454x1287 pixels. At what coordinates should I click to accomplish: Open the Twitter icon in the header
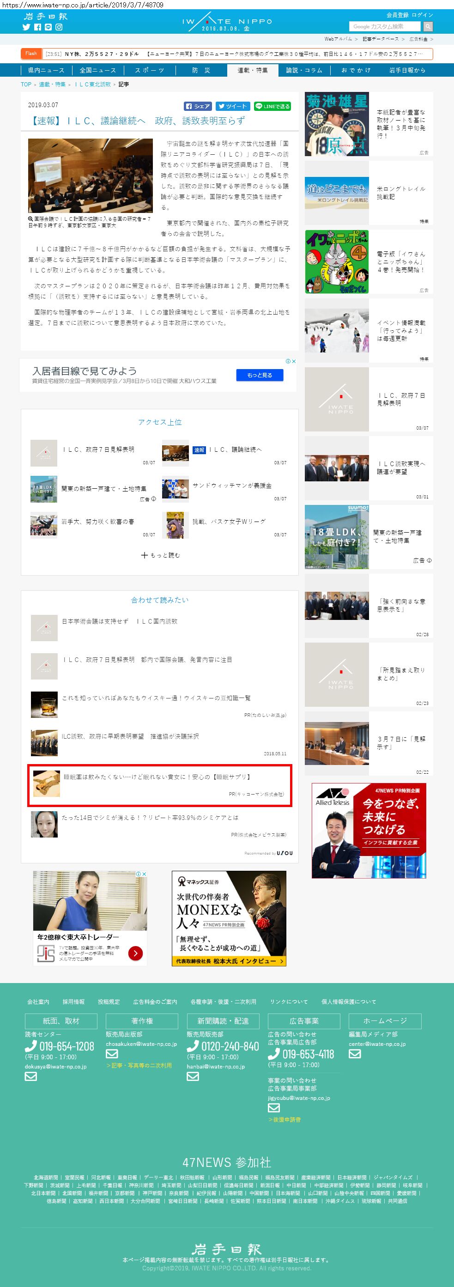click(x=26, y=27)
